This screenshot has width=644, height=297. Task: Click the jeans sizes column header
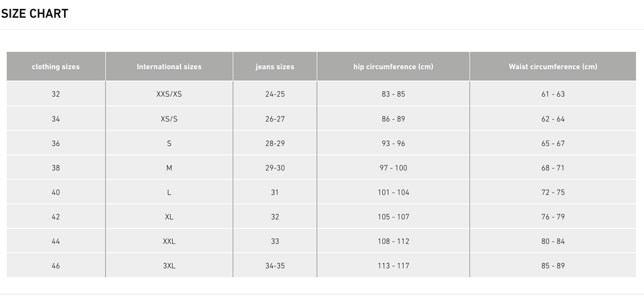[x=275, y=67]
